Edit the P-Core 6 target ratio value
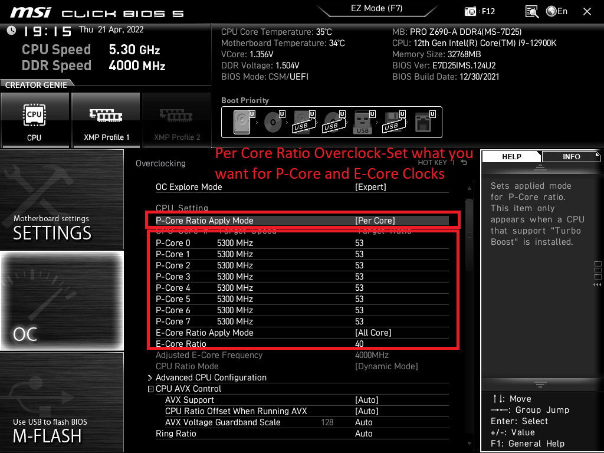Image resolution: width=604 pixels, height=453 pixels. 359,310
